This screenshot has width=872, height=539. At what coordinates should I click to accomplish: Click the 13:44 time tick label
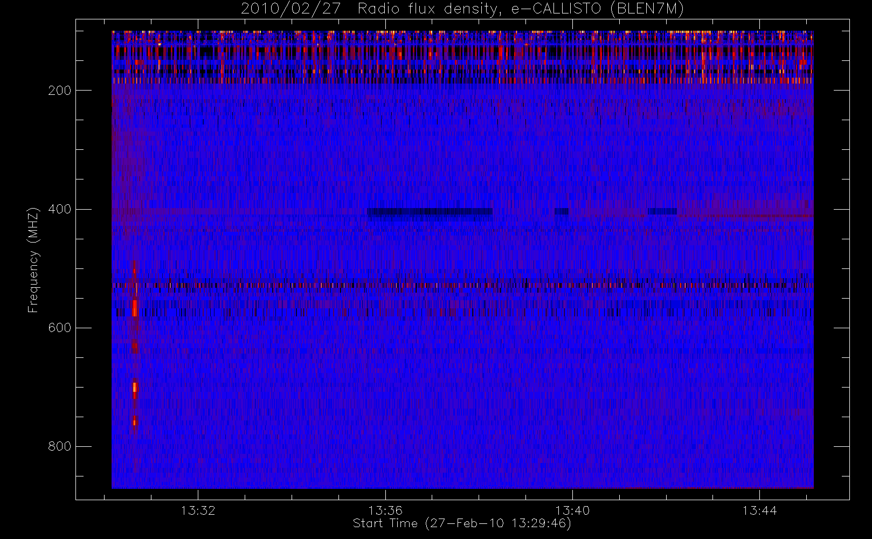click(x=759, y=510)
